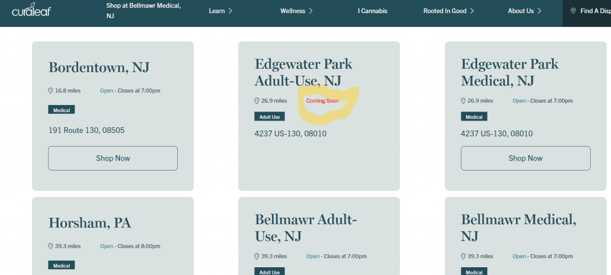Expand the About Us menu chevron
Screen dimensions: 611x275
pos(539,11)
